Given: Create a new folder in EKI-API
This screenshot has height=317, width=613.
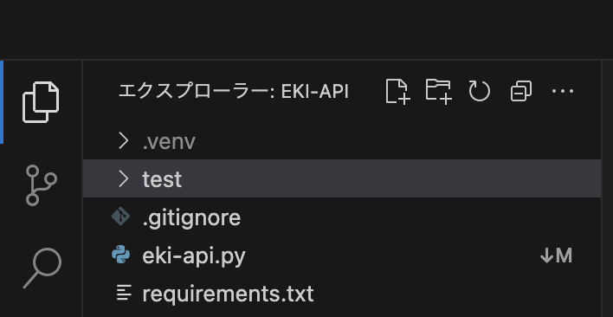Looking at the screenshot, I should 439,92.
